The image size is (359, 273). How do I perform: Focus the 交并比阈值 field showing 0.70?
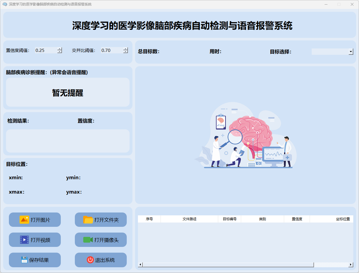(x=112, y=50)
